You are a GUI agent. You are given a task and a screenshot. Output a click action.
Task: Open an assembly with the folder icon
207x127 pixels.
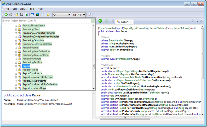(x=17, y=15)
